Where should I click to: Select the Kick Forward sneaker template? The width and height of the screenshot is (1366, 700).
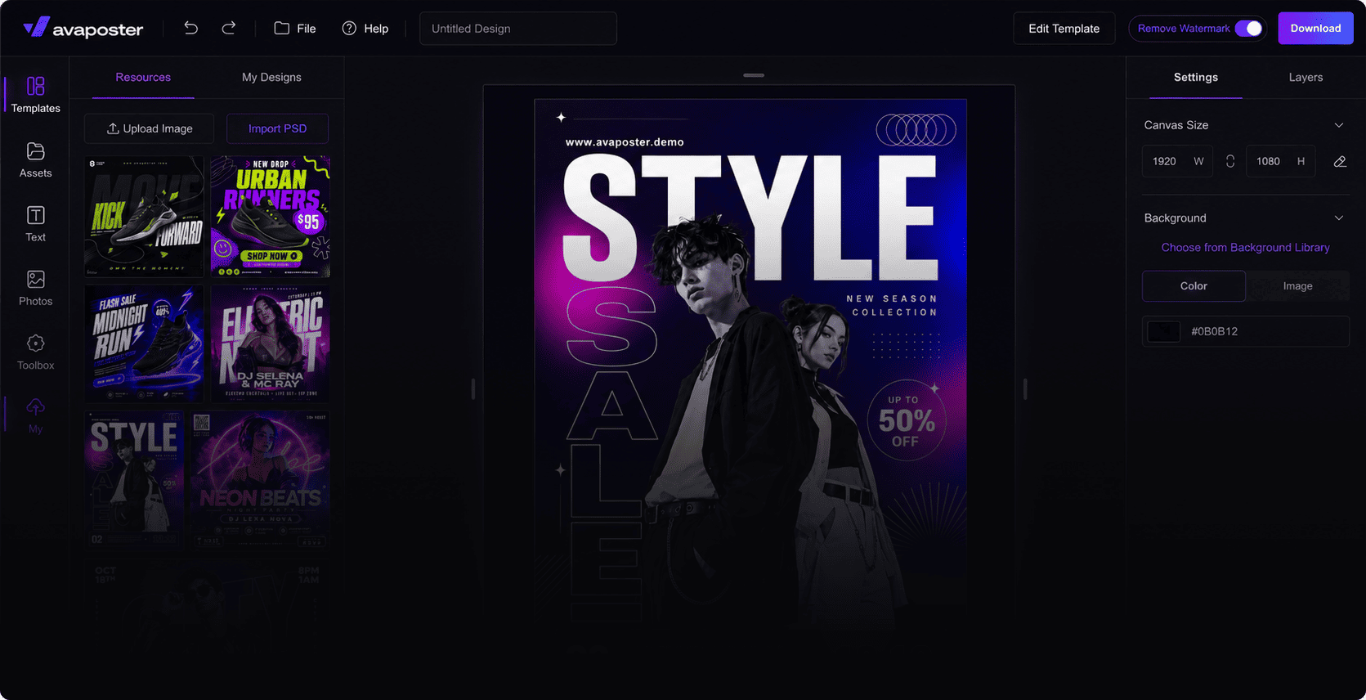pyautogui.click(x=144, y=217)
